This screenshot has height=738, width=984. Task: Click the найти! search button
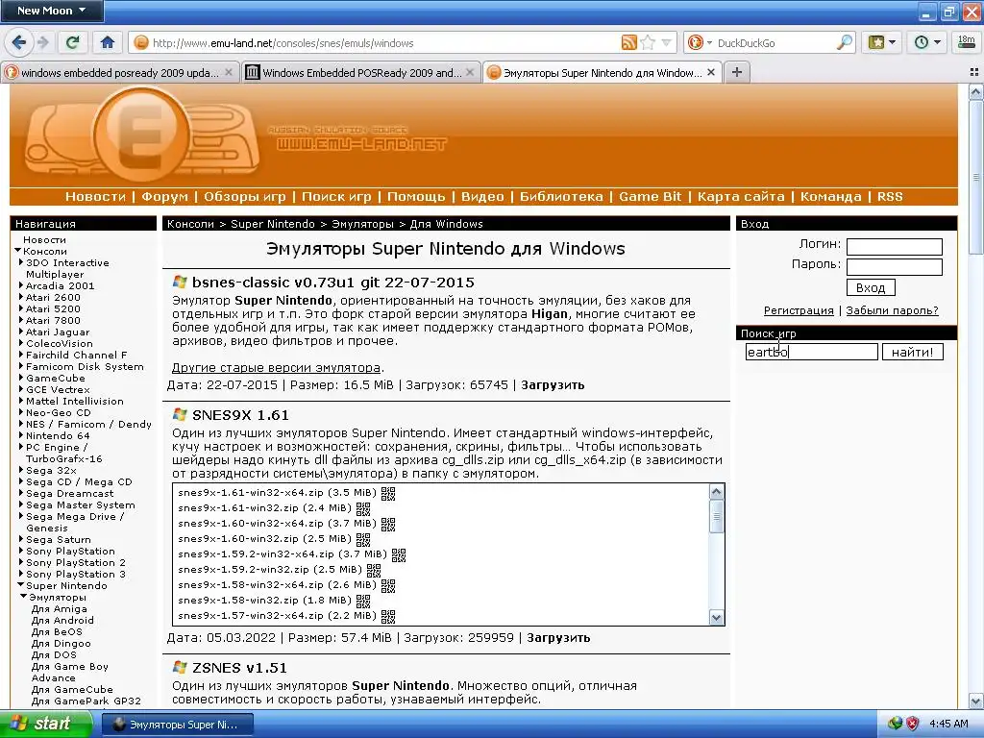(x=913, y=352)
